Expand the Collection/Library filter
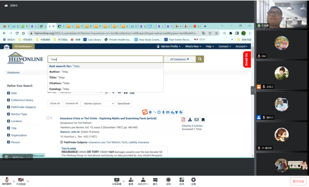 point(9,100)
